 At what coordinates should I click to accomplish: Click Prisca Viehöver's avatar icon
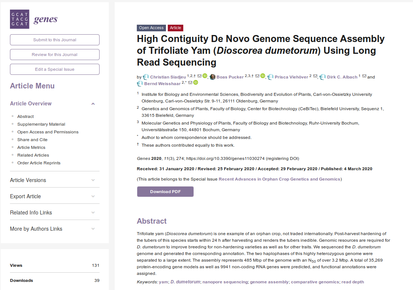pos(271,77)
